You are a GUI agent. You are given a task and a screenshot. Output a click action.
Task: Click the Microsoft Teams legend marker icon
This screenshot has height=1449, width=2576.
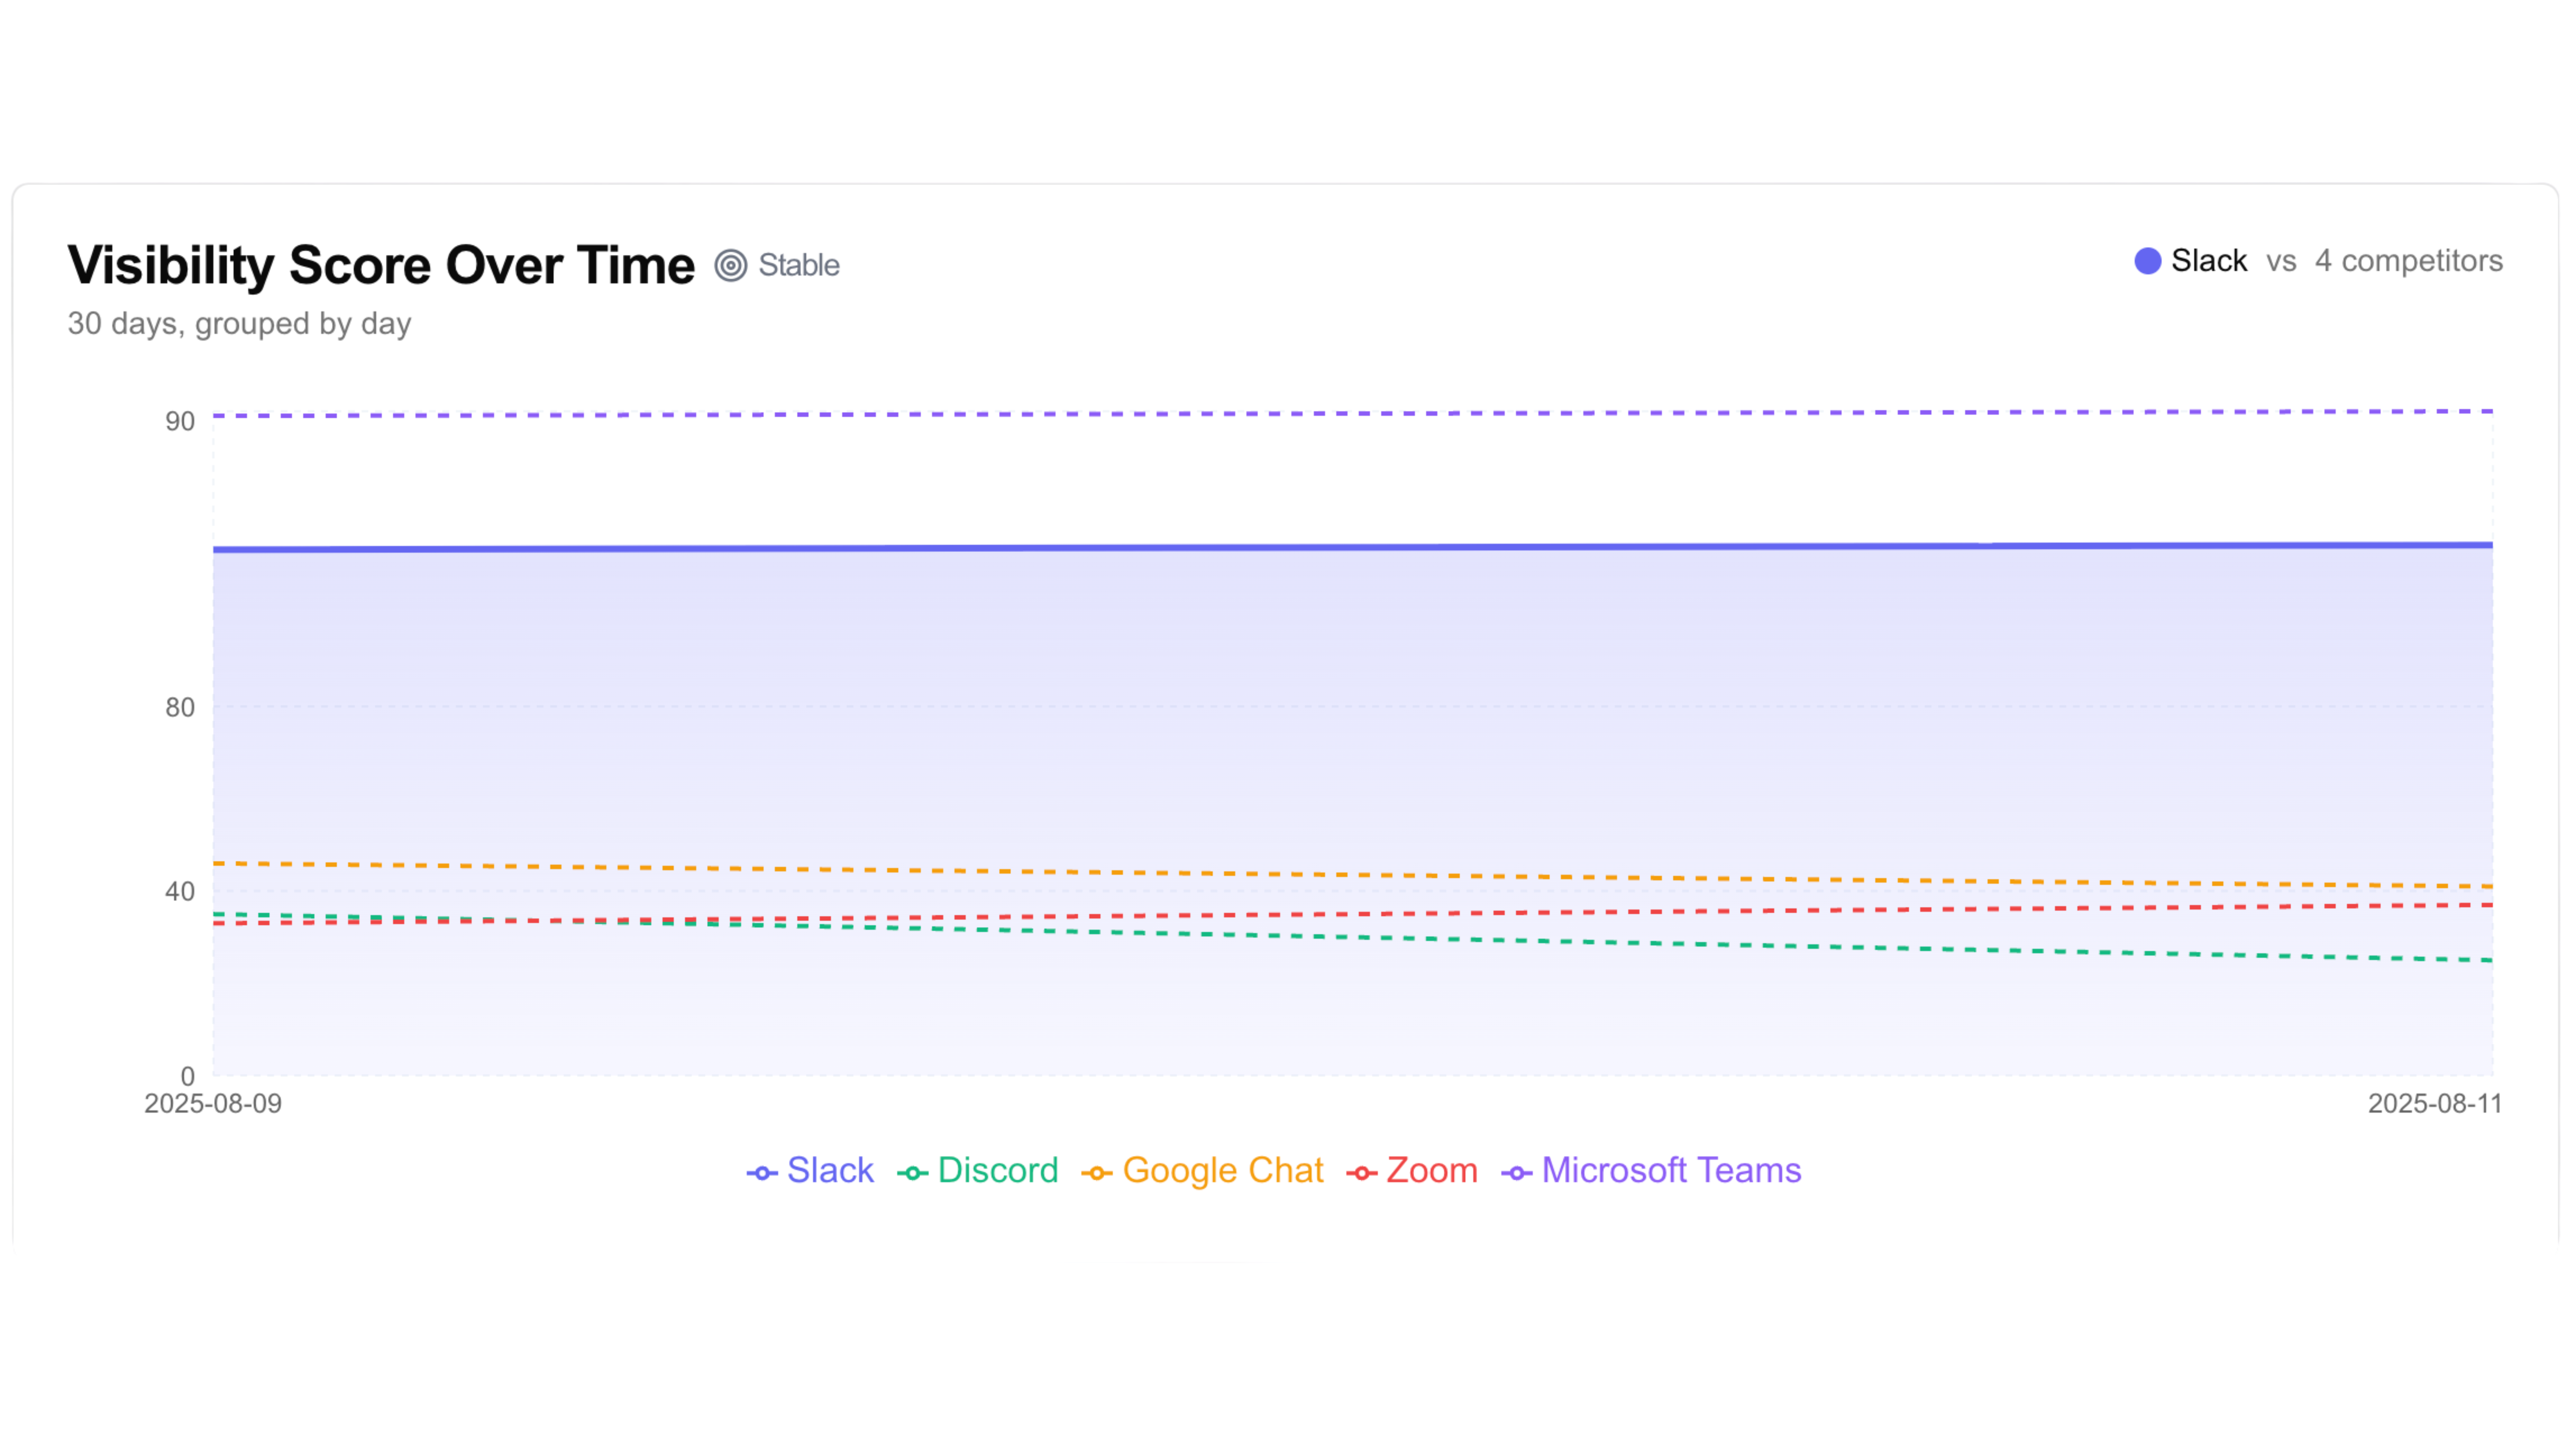pos(1516,1173)
